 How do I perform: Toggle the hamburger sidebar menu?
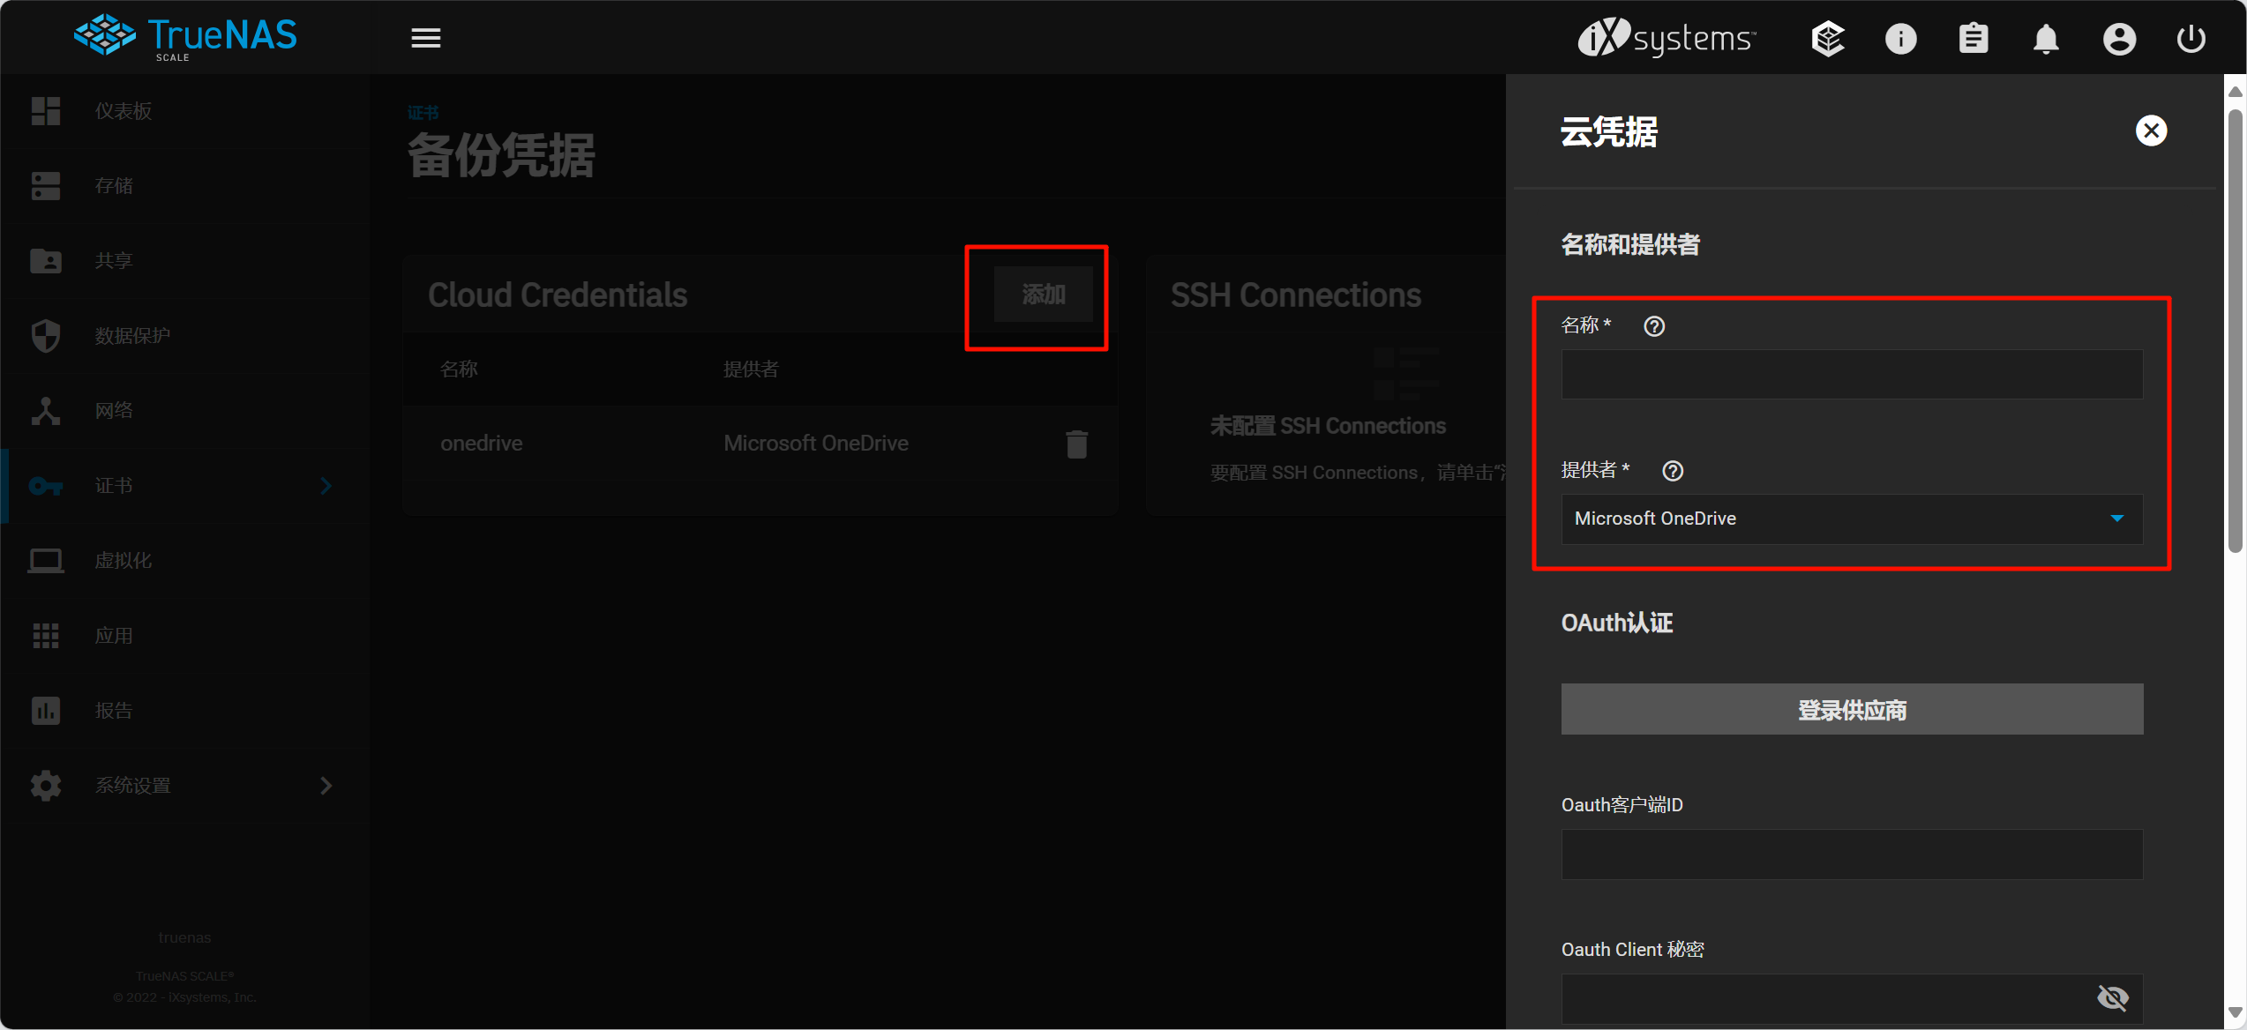(x=425, y=38)
